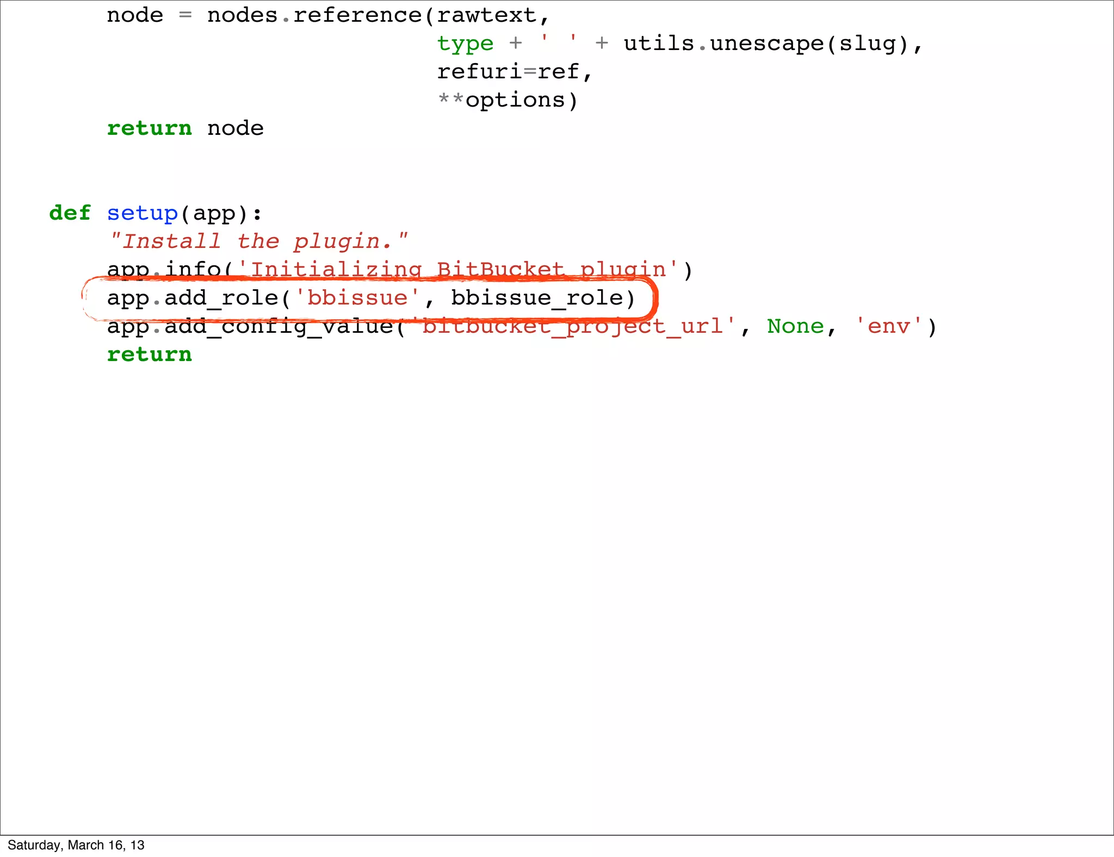1114x857 pixels.
Task: Click the green 'type' keyword
Action: click(465, 44)
